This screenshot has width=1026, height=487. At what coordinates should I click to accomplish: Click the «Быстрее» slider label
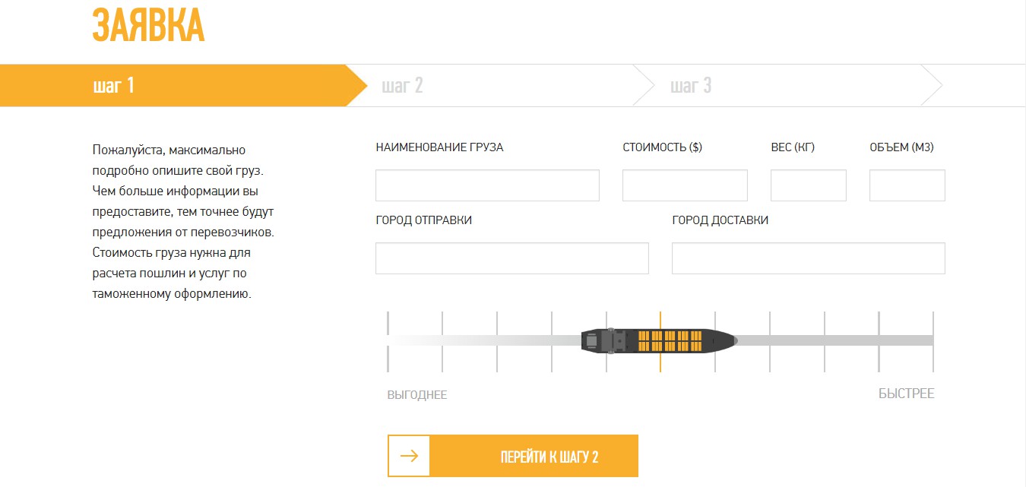[x=906, y=394]
